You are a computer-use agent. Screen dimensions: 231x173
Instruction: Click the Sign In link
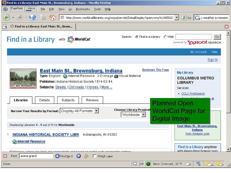click(213, 60)
